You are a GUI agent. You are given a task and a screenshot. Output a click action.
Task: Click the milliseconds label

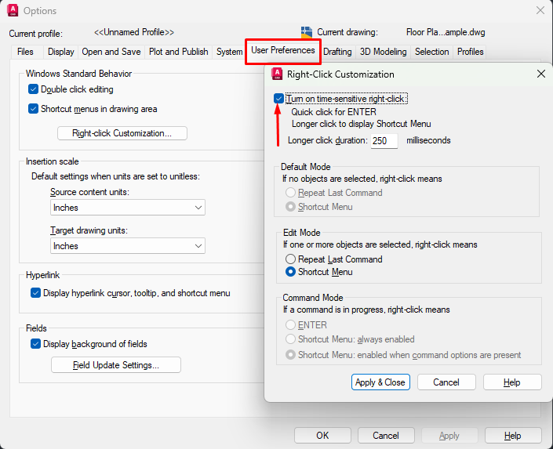[428, 140]
